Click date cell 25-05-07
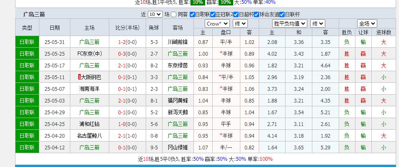This screenshot has height=167, width=399. [x=54, y=89]
